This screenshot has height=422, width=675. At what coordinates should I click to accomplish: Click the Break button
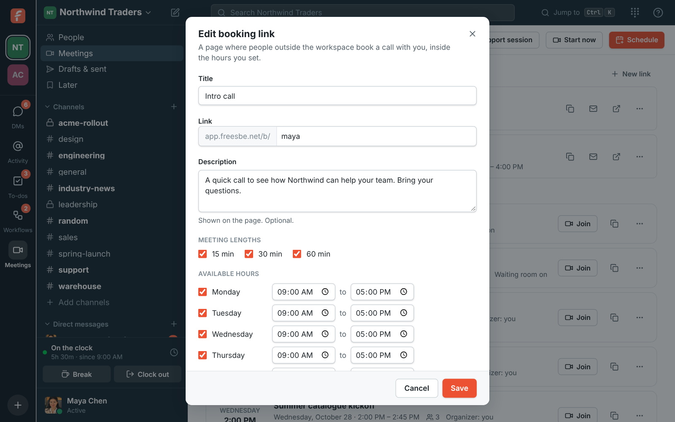tap(77, 374)
